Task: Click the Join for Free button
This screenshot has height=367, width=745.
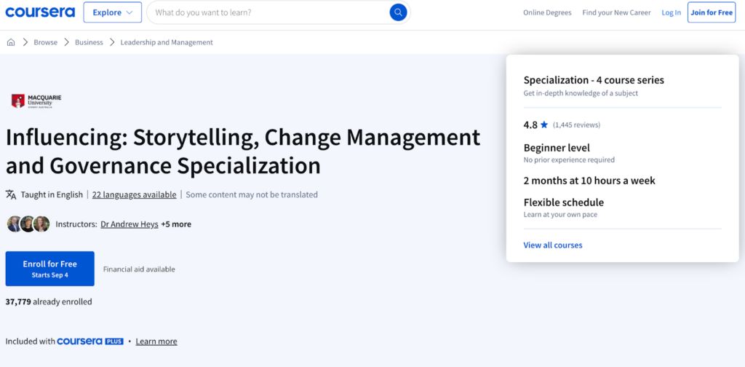Action: point(712,12)
